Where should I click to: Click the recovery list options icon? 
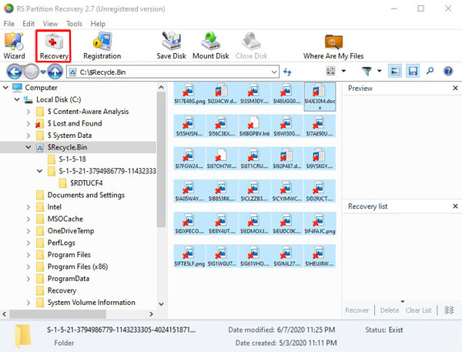[449, 310]
